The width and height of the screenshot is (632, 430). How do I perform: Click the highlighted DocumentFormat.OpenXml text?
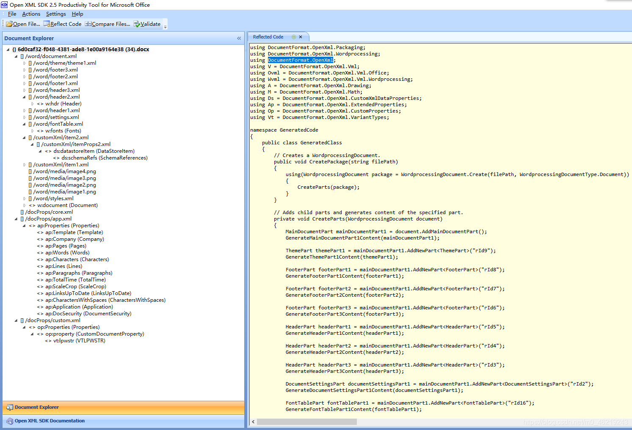(x=301, y=60)
